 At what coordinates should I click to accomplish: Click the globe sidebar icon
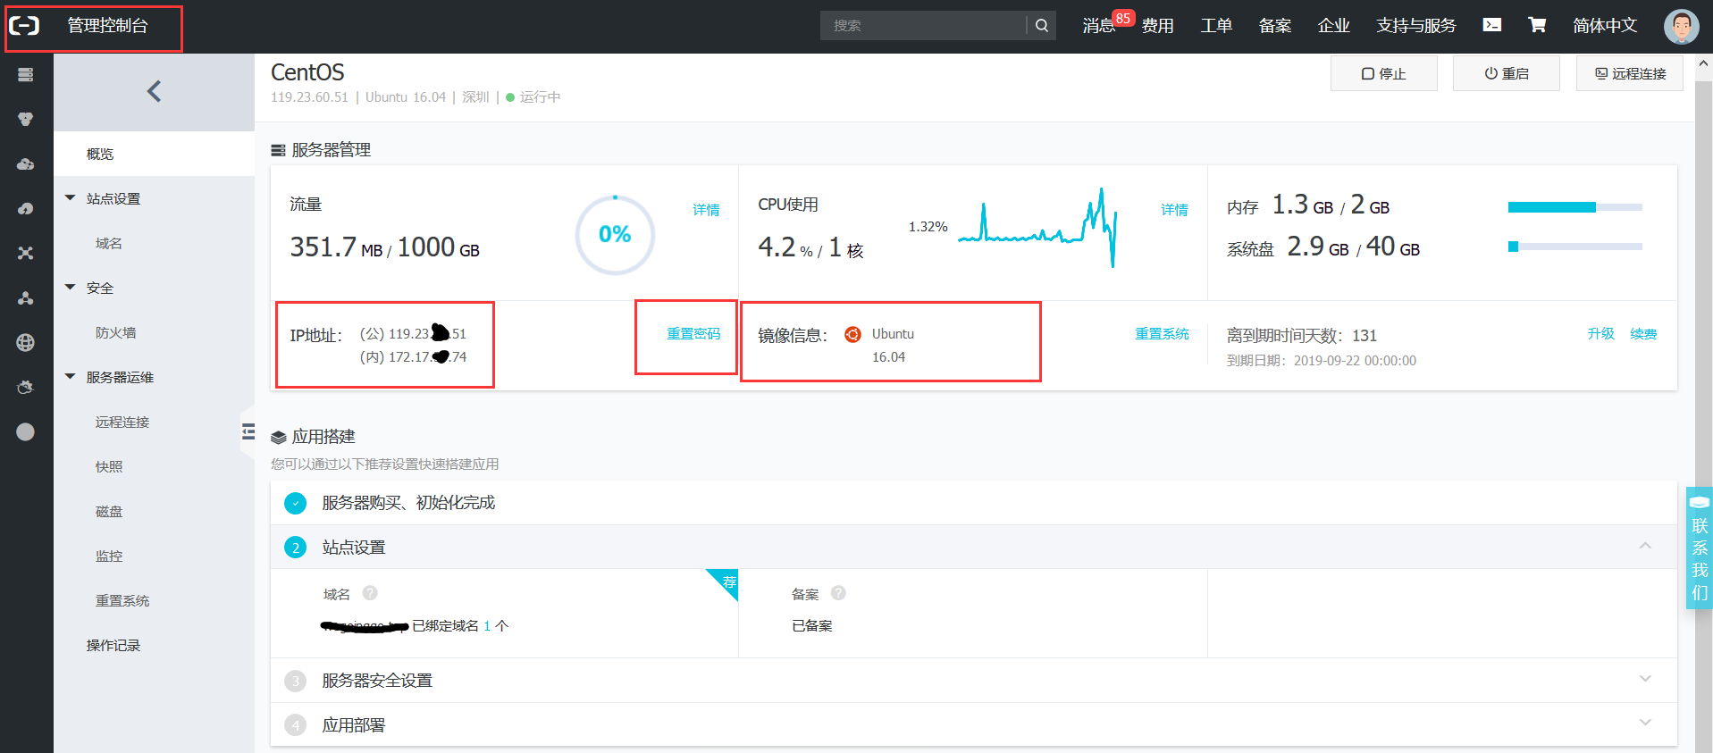[26, 343]
